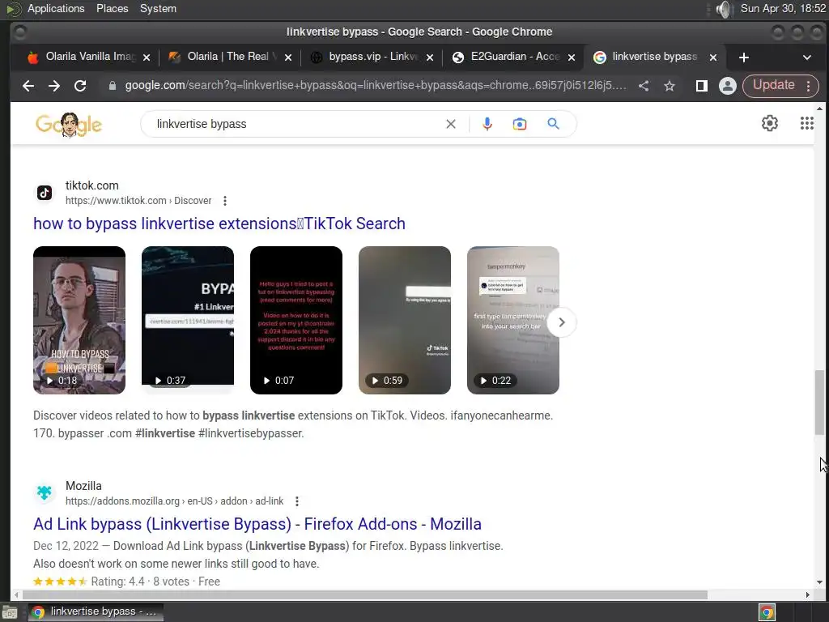829x622 pixels.
Task: Open the Places menu
Action: coord(112,8)
